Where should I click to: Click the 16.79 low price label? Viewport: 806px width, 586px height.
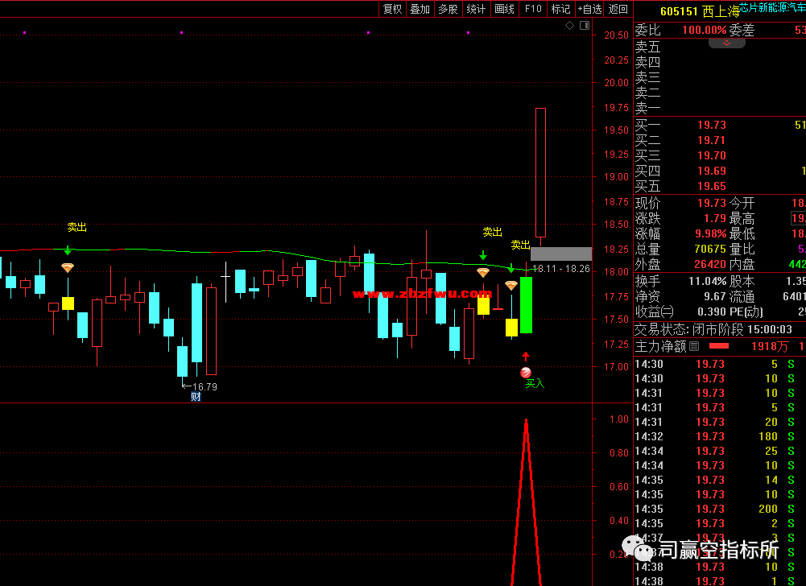click(205, 386)
